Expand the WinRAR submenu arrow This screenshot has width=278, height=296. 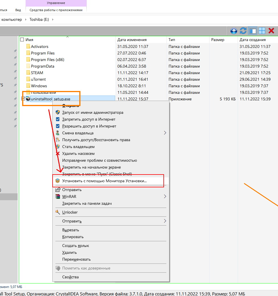point(165,196)
